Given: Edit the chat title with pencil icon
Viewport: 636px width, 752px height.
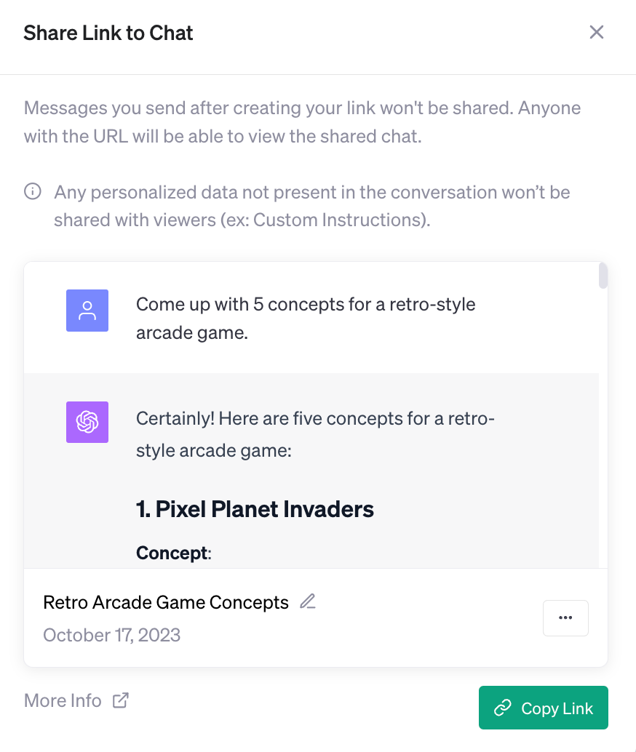Looking at the screenshot, I should tap(308, 601).
